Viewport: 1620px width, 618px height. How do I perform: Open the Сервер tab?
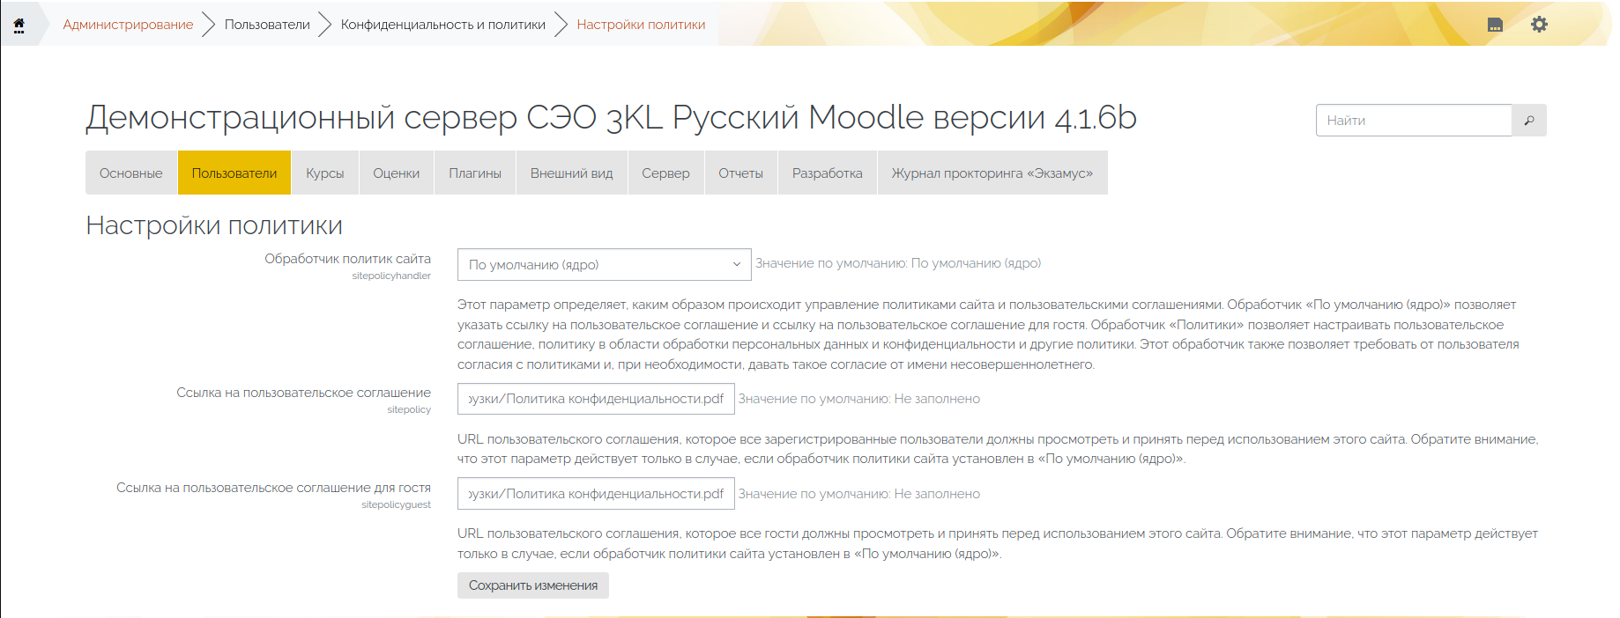pyautogui.click(x=665, y=173)
